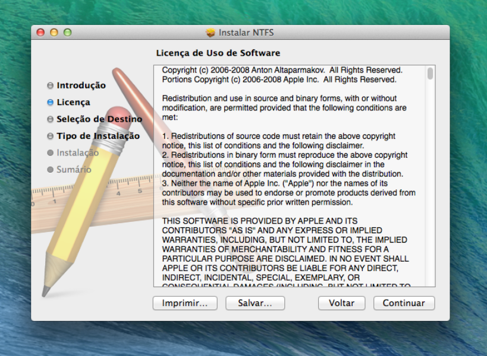This screenshot has width=487, height=356.
Task: Zoom the window with the green button
Action: (67, 32)
